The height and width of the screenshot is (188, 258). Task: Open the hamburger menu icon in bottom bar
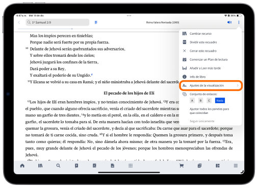coord(236,166)
